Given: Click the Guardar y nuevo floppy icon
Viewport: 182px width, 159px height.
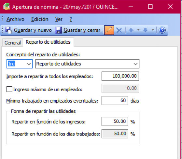Looking at the screenshot, I should point(9,30).
